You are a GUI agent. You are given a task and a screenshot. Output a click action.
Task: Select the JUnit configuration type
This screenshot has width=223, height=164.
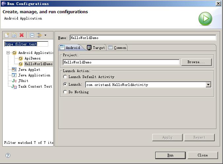coord(23,81)
